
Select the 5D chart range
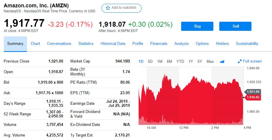click(150, 61)
